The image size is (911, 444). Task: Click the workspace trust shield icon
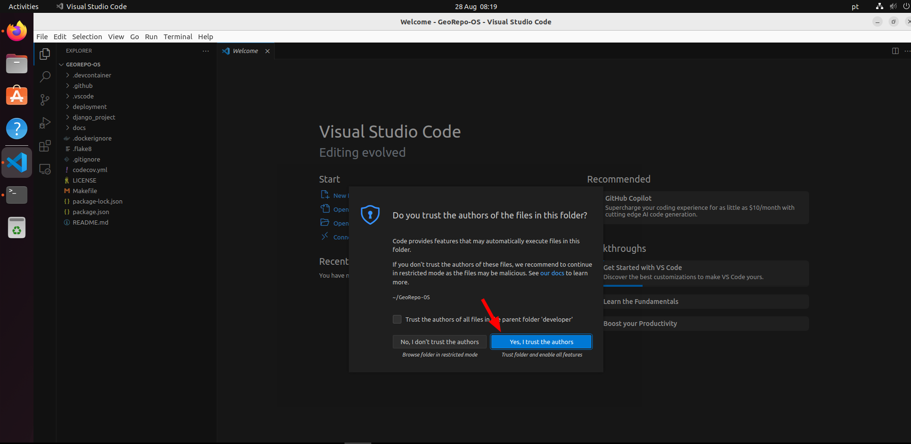click(370, 215)
